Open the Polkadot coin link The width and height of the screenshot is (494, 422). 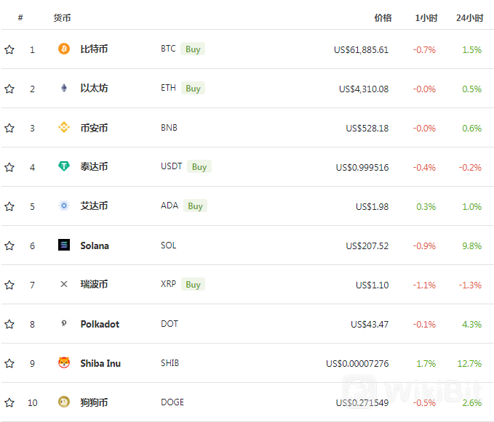(100, 324)
